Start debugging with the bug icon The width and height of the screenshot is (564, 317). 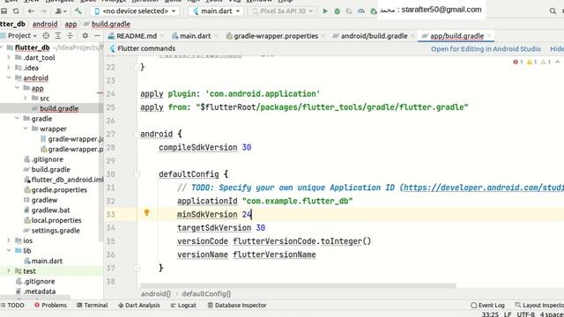(x=337, y=11)
